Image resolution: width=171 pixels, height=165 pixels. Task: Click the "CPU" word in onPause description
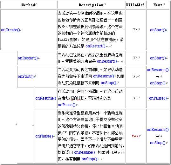click(65, 133)
